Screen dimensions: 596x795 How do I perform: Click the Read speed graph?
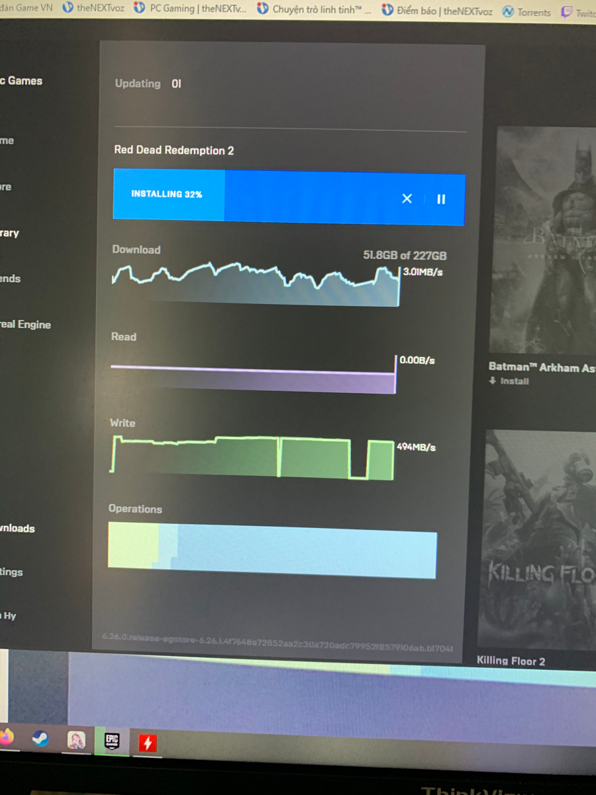tap(254, 376)
